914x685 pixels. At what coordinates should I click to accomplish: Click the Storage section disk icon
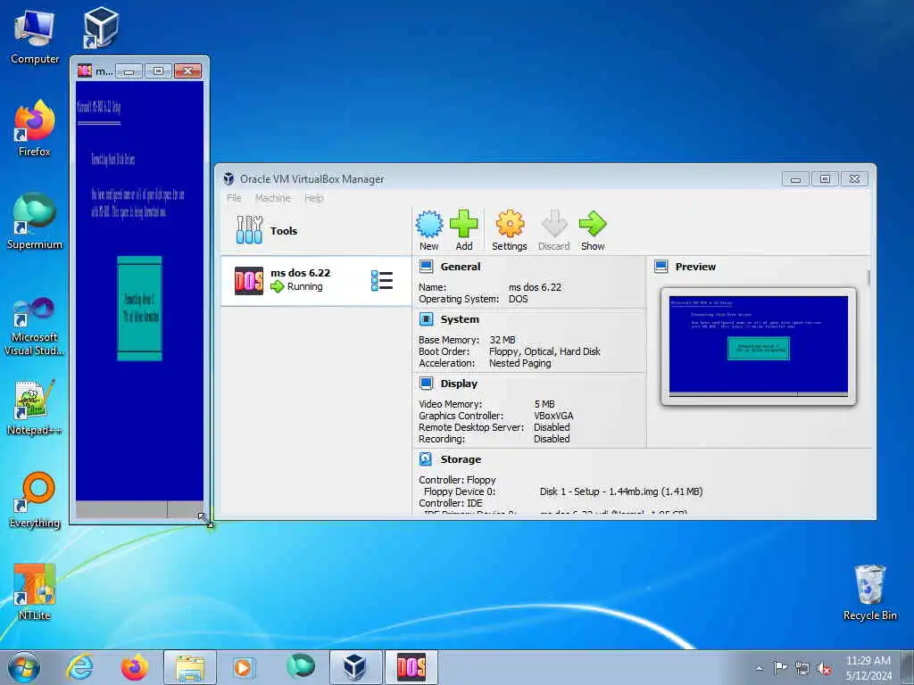[426, 459]
